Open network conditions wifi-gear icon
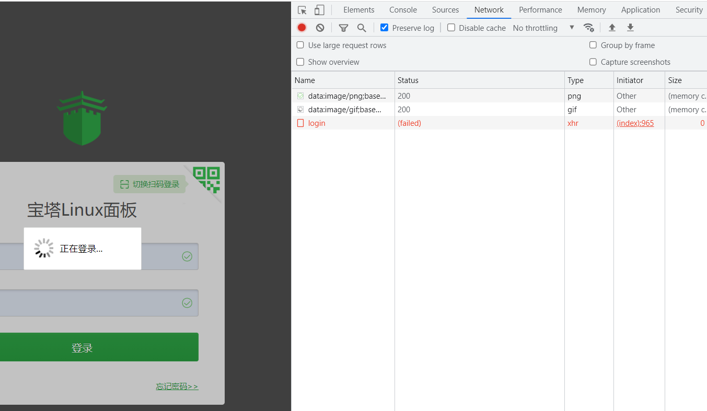The width and height of the screenshot is (707, 411). click(589, 28)
